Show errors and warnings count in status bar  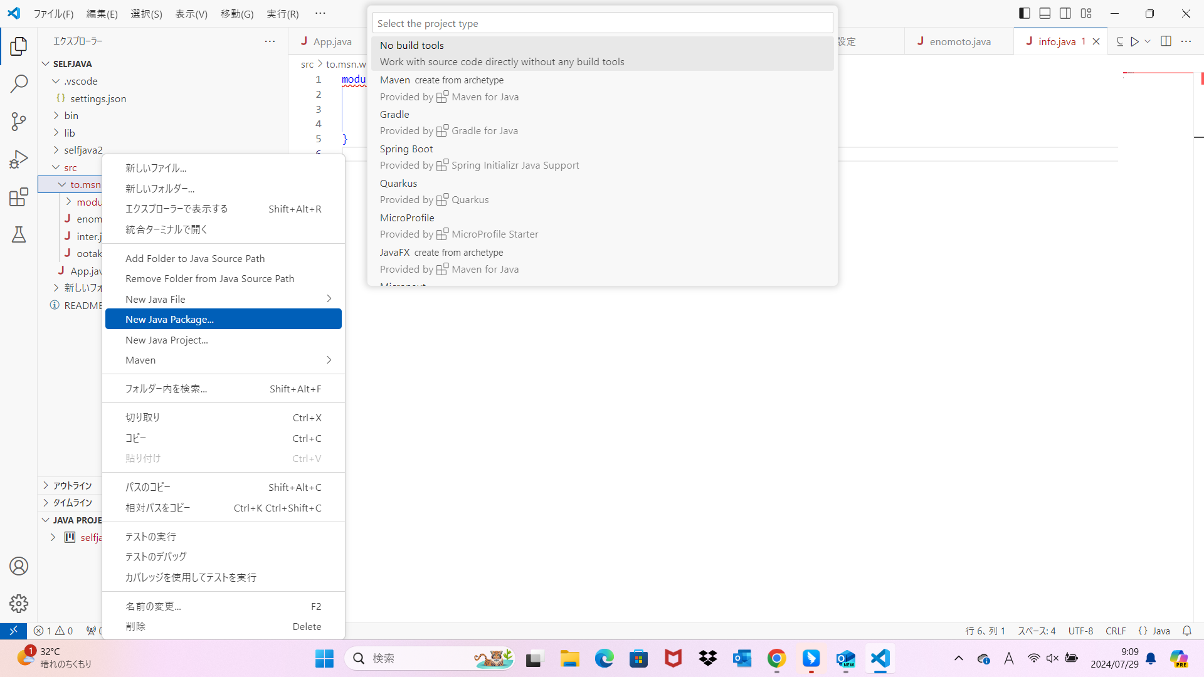tap(53, 631)
